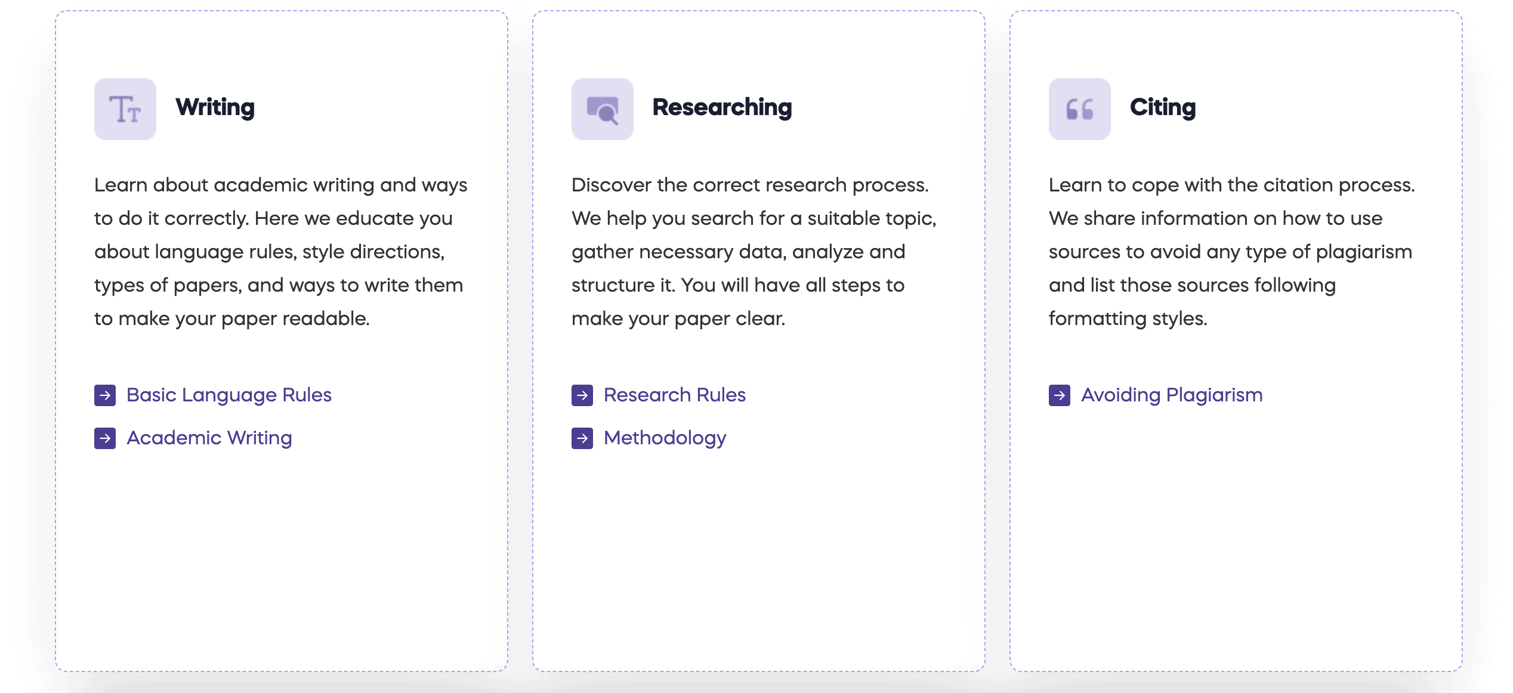The height and width of the screenshot is (693, 1513).
Task: Go to the Academic Writing link
Action: click(x=209, y=438)
